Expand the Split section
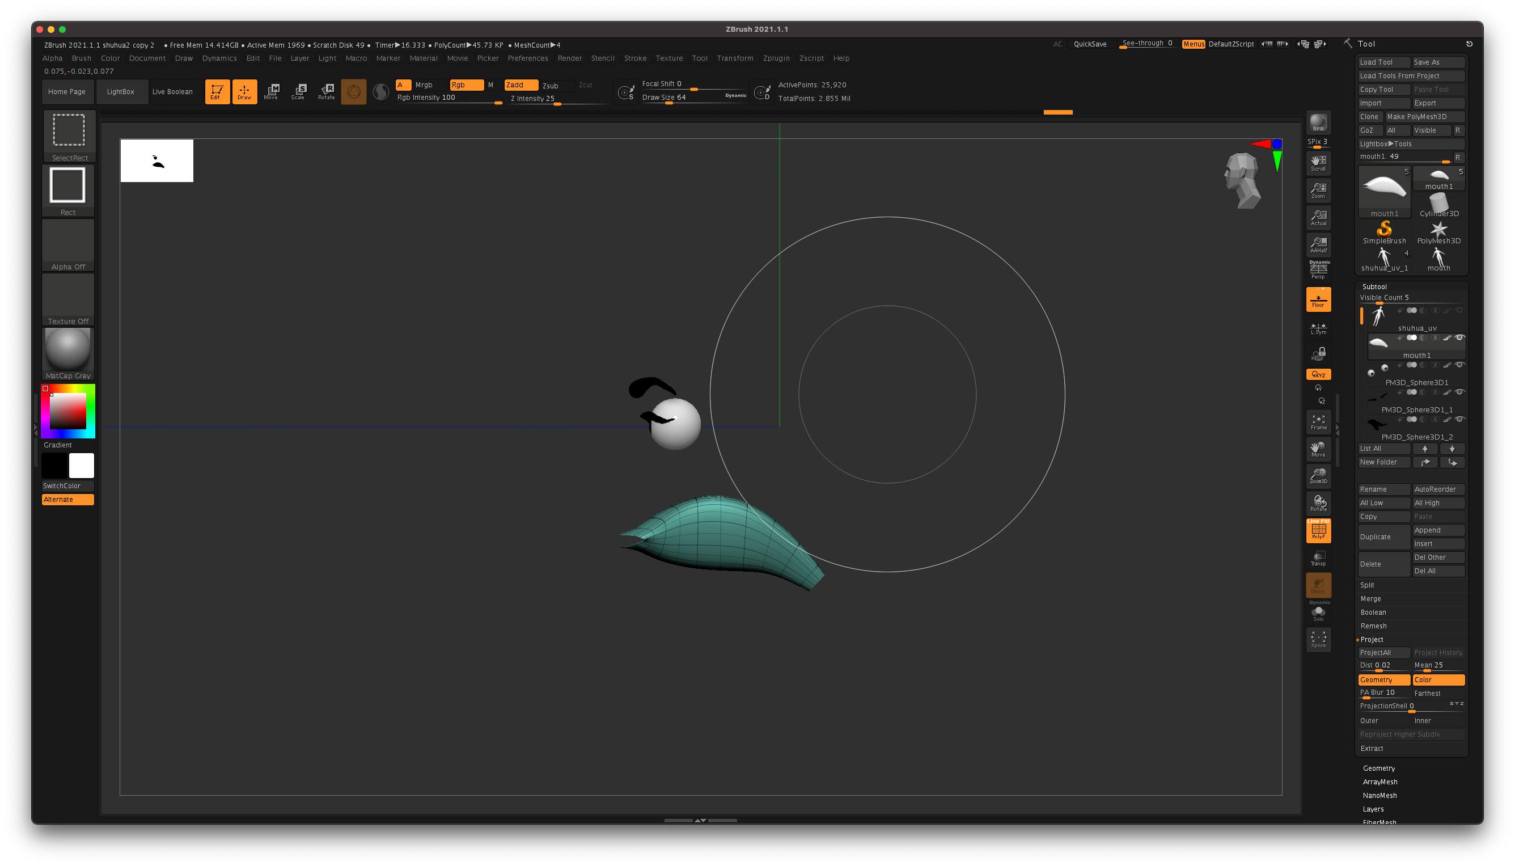This screenshot has height=866, width=1515. (1367, 585)
